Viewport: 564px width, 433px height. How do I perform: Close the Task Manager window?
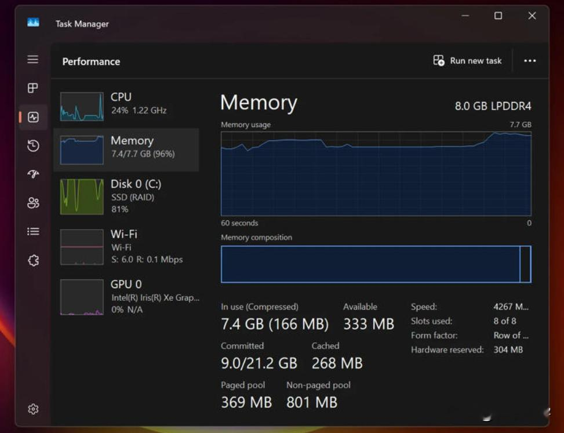click(532, 16)
